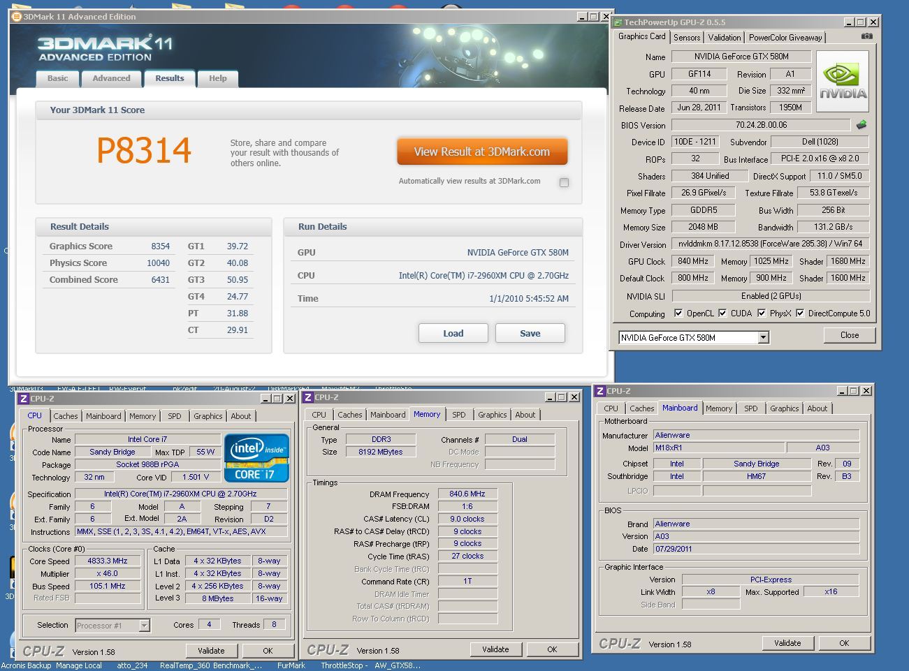Open the GPU selection dropdown in GPU-Z
Viewport: 909px width, 671px height.
763,338
